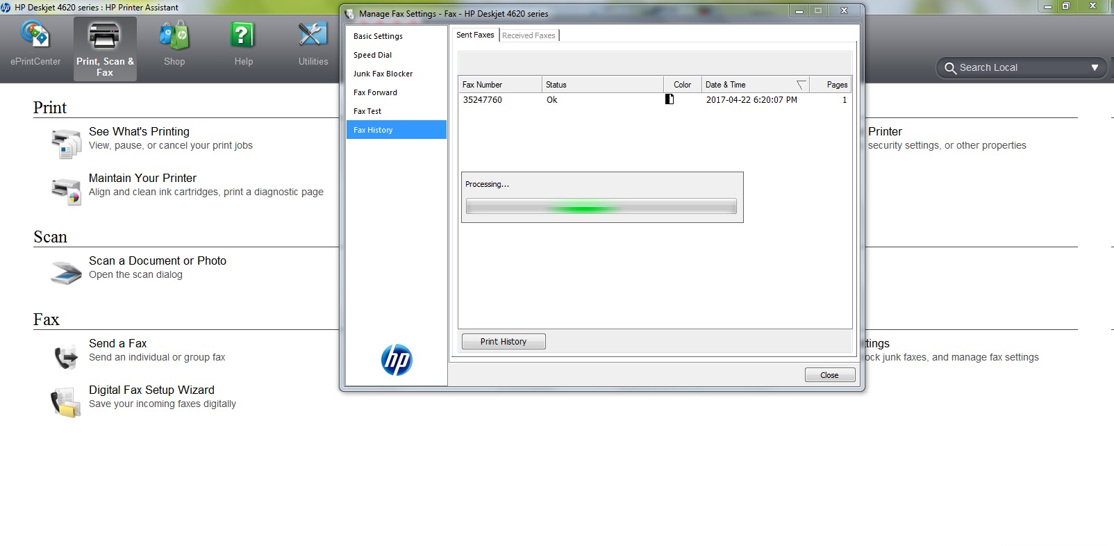Open the ePrintCenter icon
Image resolution: width=1114 pixels, height=546 pixels.
35,35
